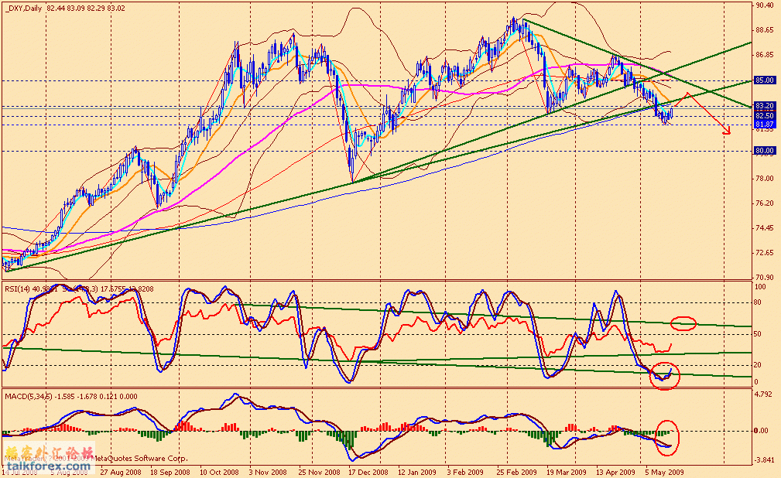This screenshot has height=478, width=781.
Task: Click the RSI(14) indicator label
Action: 18,289
